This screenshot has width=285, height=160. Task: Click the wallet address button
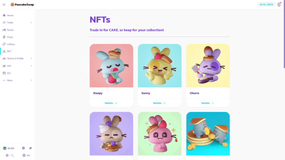(266, 4)
